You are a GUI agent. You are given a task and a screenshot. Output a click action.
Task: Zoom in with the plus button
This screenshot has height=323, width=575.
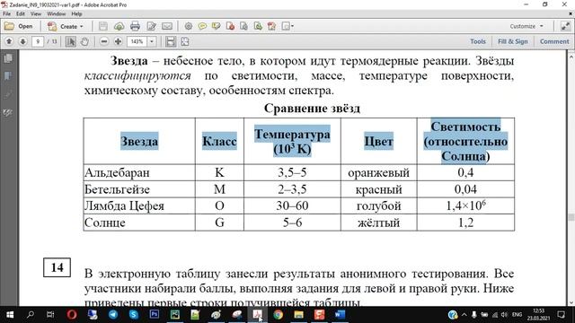[x=118, y=41]
